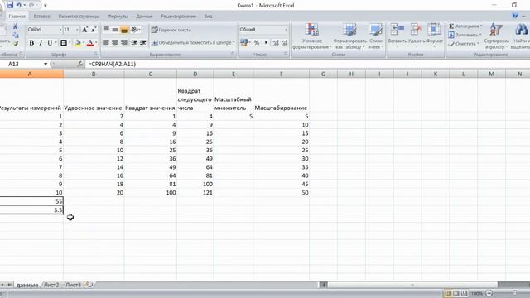Toggle Italic formatting
This screenshot has height=298, width=530.
click(41, 43)
